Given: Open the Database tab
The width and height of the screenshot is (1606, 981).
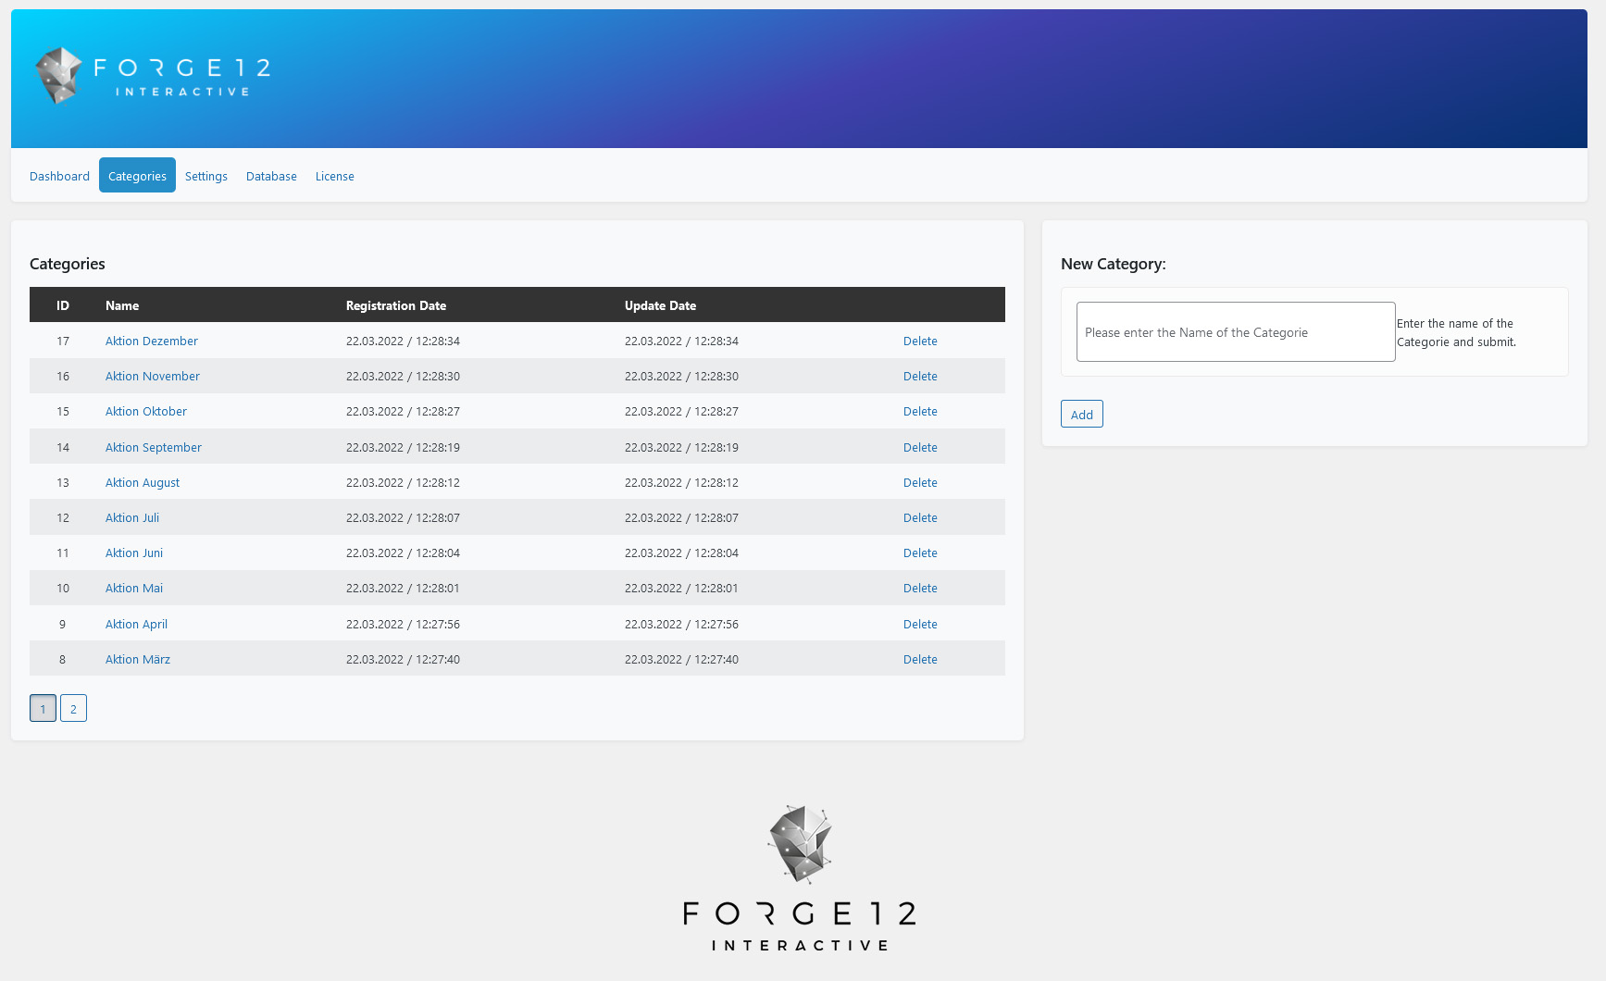Looking at the screenshot, I should coord(270,176).
